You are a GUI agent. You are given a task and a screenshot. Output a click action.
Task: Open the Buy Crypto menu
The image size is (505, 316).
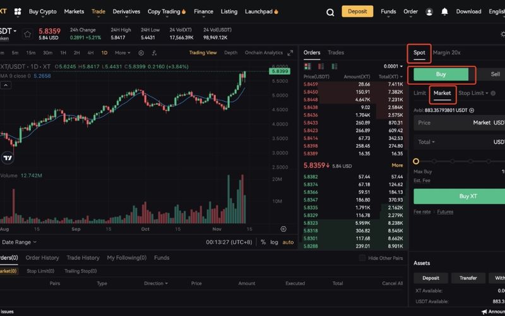(x=42, y=11)
